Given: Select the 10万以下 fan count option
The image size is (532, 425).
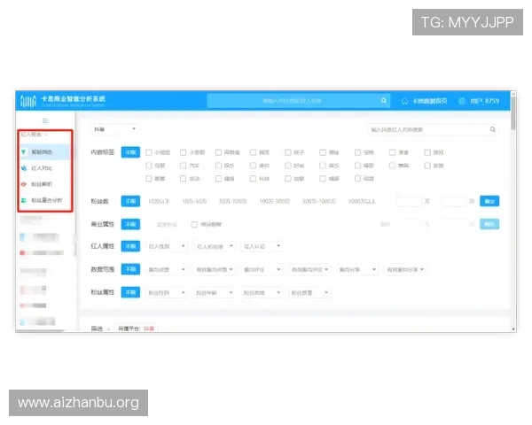Looking at the screenshot, I should click(x=159, y=201).
